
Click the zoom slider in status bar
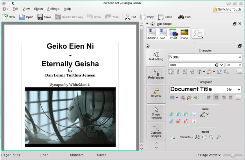232,155
